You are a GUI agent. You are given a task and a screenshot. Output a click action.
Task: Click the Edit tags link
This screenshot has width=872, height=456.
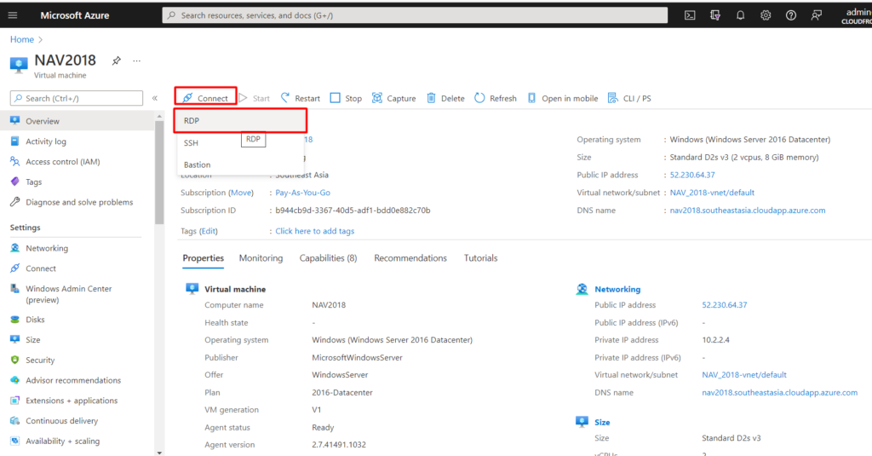(209, 231)
